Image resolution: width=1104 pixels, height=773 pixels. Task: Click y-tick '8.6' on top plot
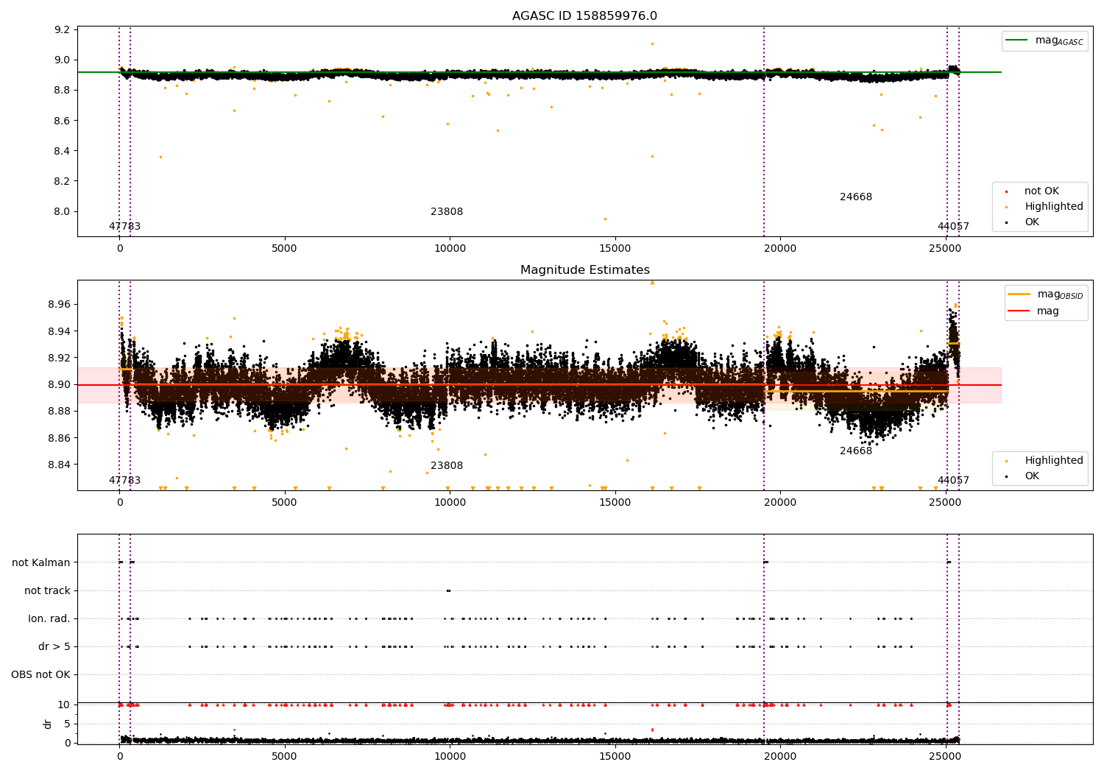(x=63, y=121)
